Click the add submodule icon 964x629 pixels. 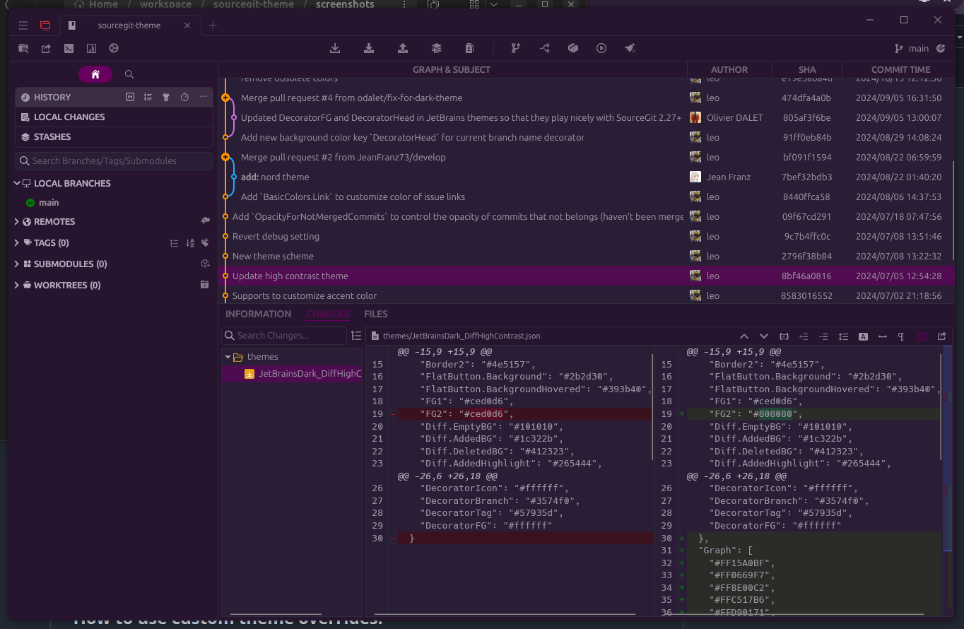point(205,264)
